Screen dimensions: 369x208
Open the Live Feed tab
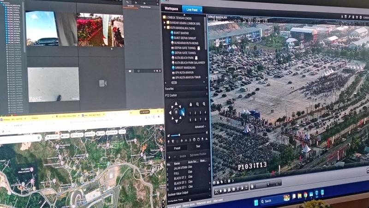click(x=192, y=10)
